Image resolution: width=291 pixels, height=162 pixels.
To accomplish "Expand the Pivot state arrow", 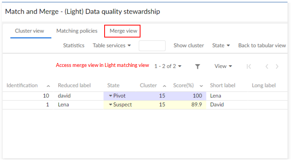I will tap(110, 95).
